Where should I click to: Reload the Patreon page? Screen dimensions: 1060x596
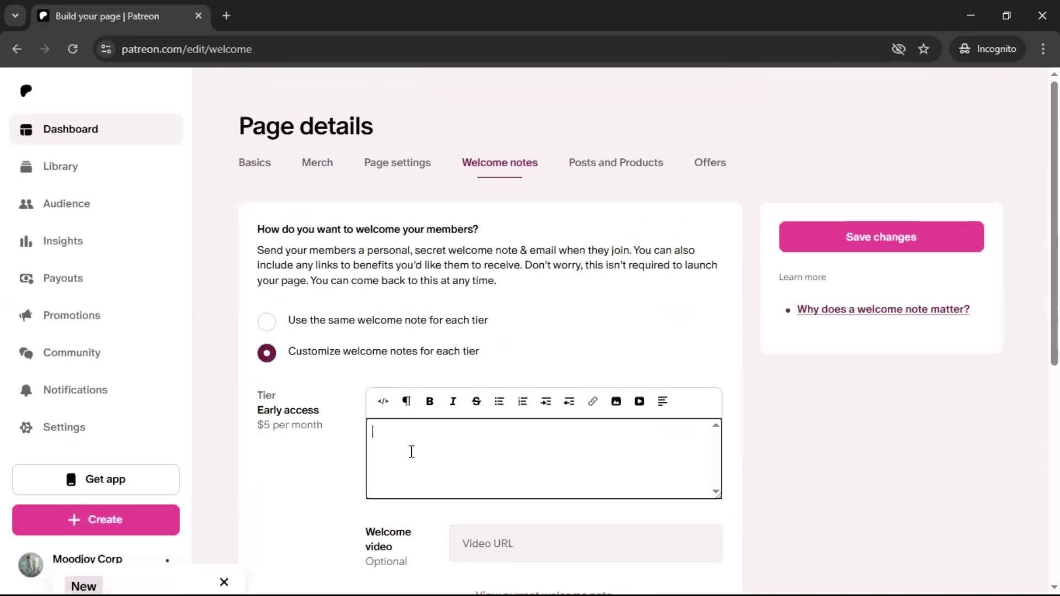(72, 49)
